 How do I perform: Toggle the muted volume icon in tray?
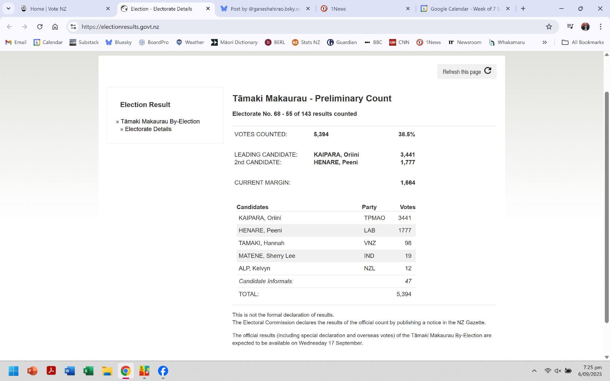click(558, 371)
